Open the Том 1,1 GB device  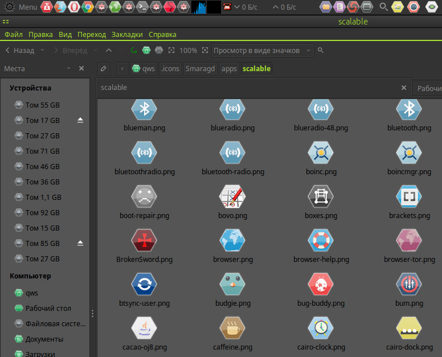point(38,197)
